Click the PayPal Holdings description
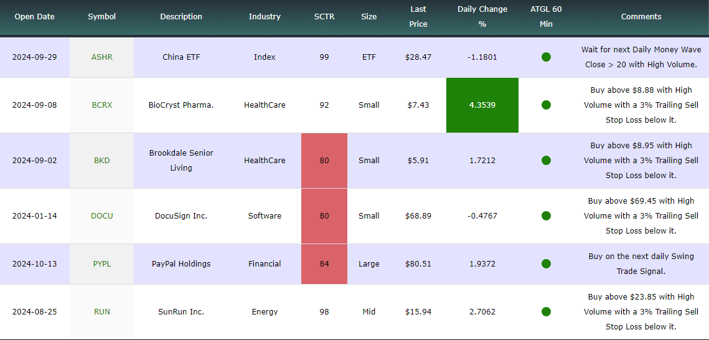Image resolution: width=709 pixels, height=340 pixels. 181,263
